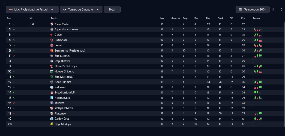The image size is (285, 136).
Task: Click the River Plate club crest icon
Action: [x=52, y=24]
